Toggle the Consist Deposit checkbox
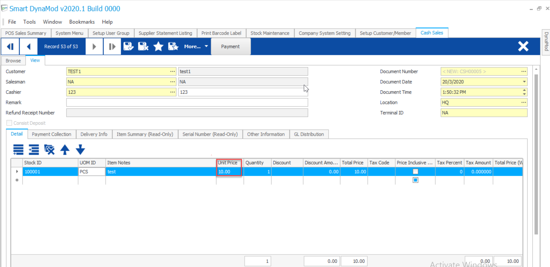The image size is (550, 267). 9,123
